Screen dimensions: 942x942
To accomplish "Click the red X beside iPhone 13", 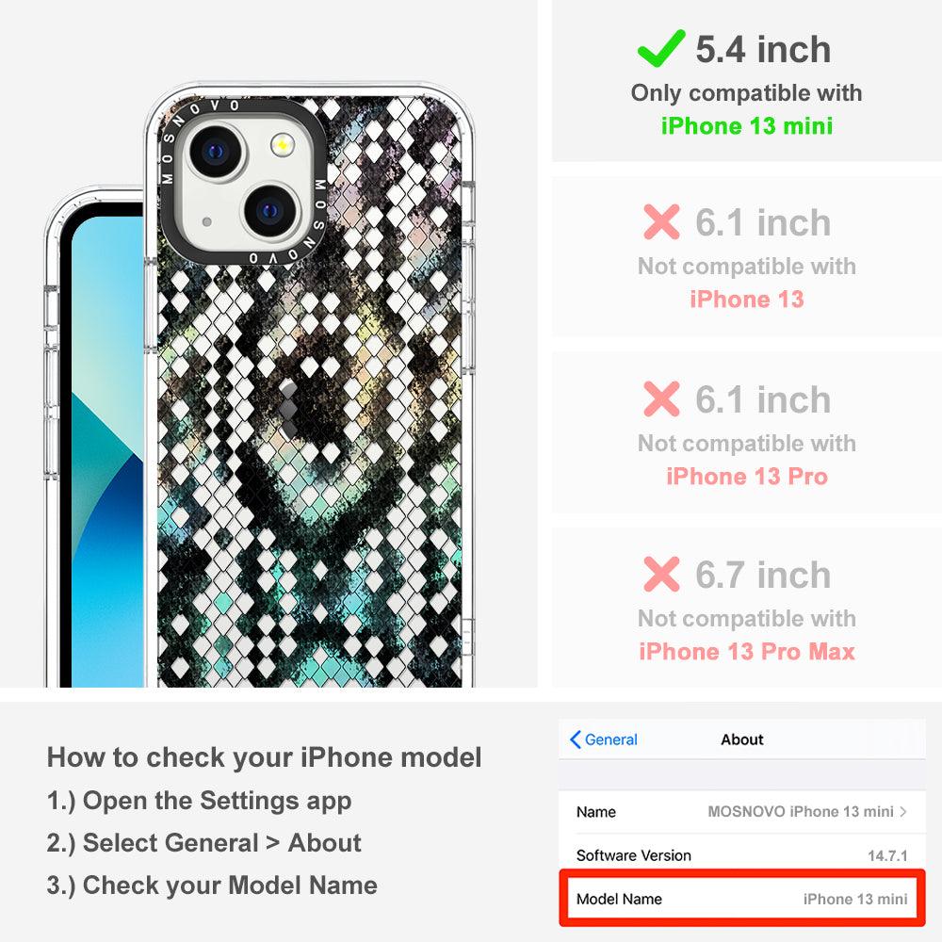I will point(661,221).
